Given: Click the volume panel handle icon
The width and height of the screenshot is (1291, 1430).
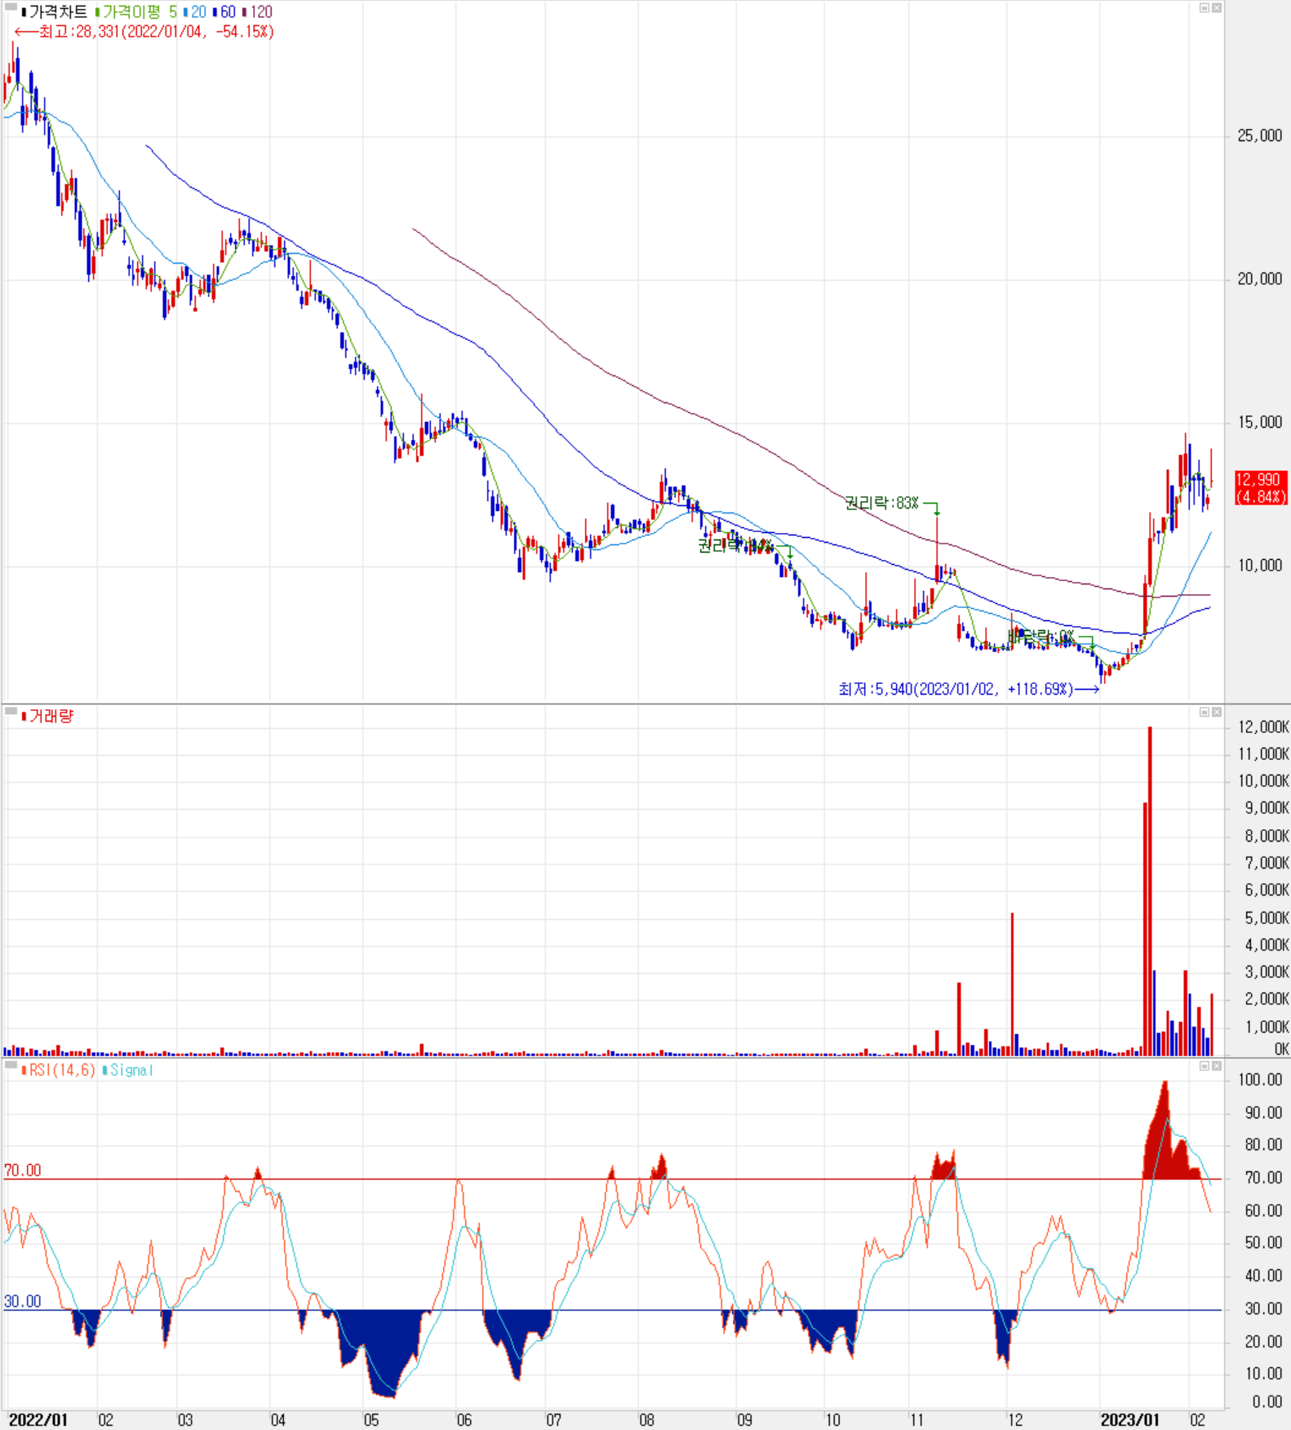Looking at the screenshot, I should 11,712.
